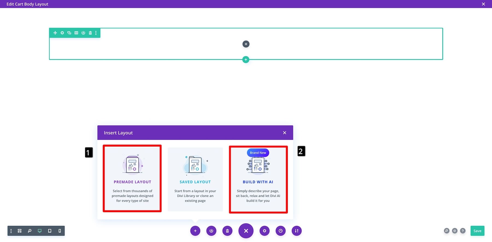Open row settings gear in green toolbar
The width and height of the screenshot is (492, 242).
pyautogui.click(x=62, y=33)
